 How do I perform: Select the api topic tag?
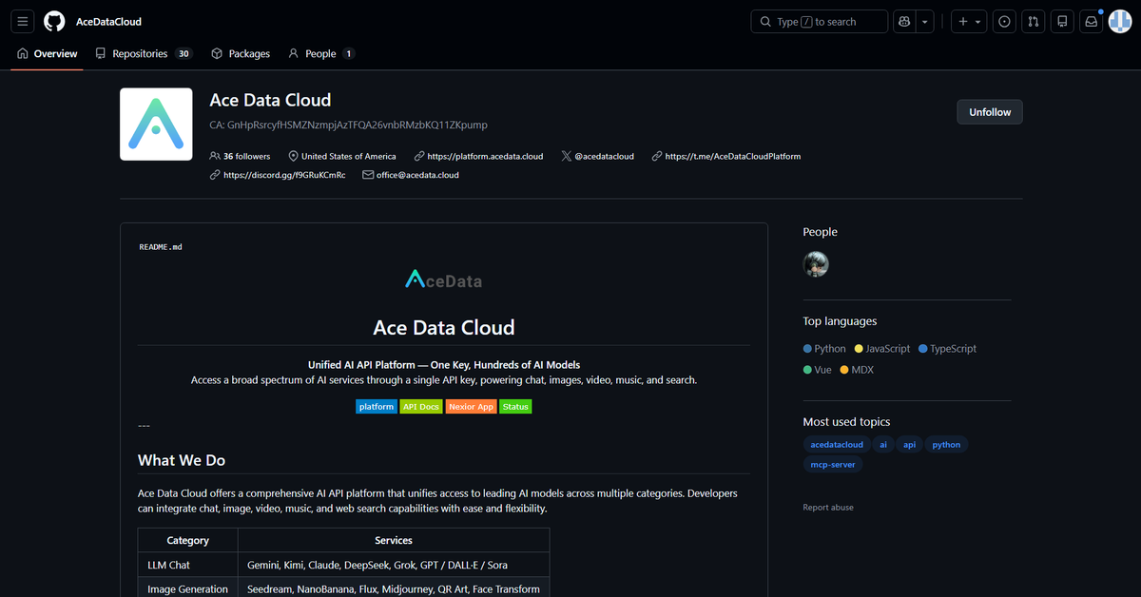(x=910, y=444)
